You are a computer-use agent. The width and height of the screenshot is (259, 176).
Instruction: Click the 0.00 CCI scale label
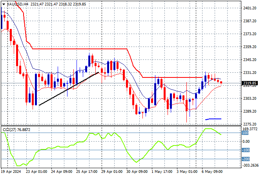246,142
